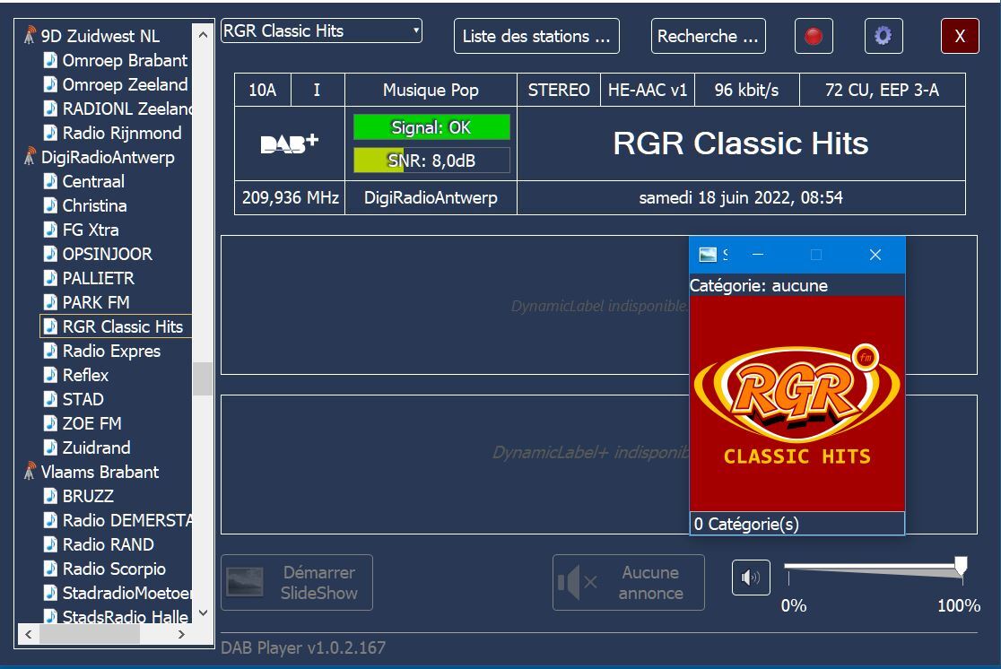Image resolution: width=1001 pixels, height=669 pixels.
Task: Click the SNR: 8,0dB level bar
Action: (431, 161)
